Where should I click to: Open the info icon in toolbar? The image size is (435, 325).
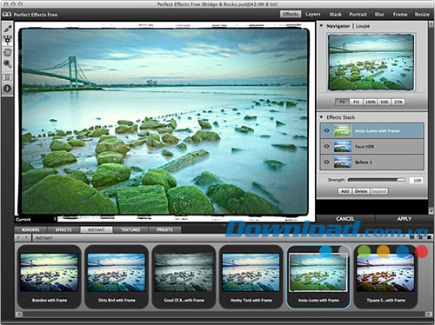(8, 89)
